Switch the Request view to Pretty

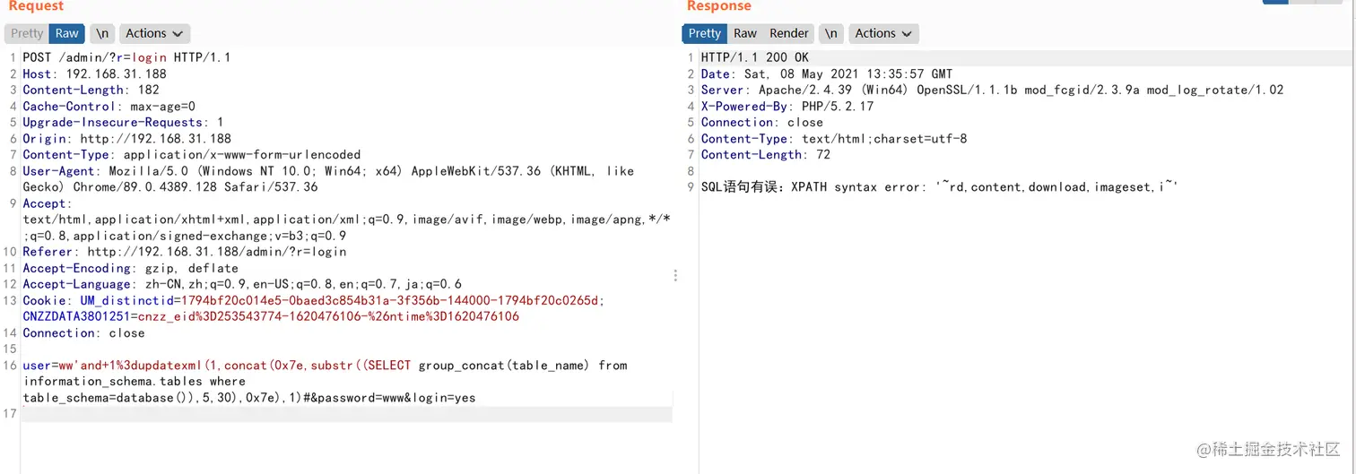click(27, 33)
